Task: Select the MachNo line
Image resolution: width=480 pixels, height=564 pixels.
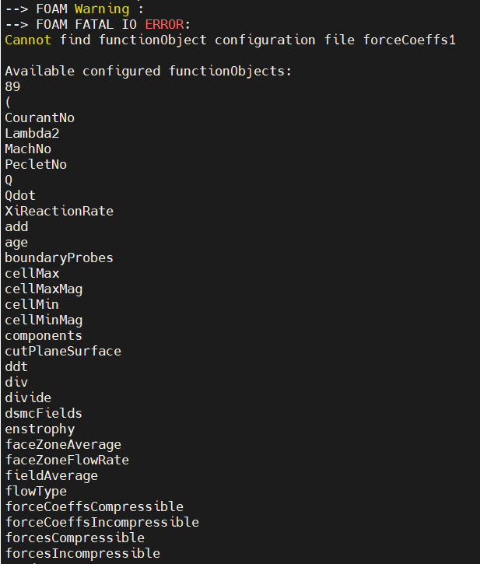Action: (28, 149)
